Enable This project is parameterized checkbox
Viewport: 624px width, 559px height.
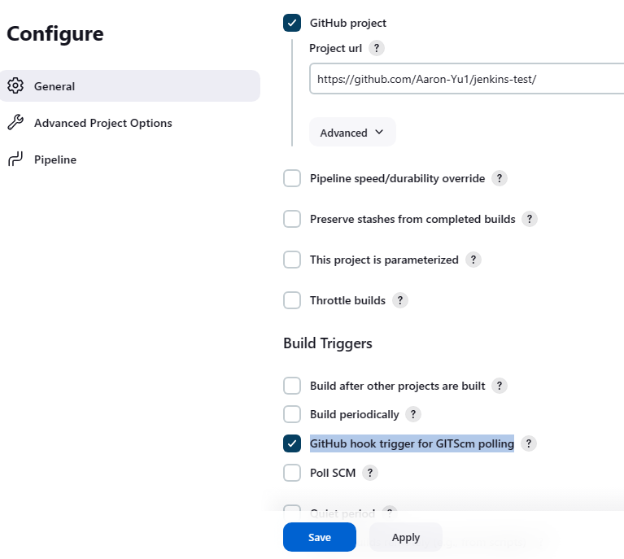292,260
